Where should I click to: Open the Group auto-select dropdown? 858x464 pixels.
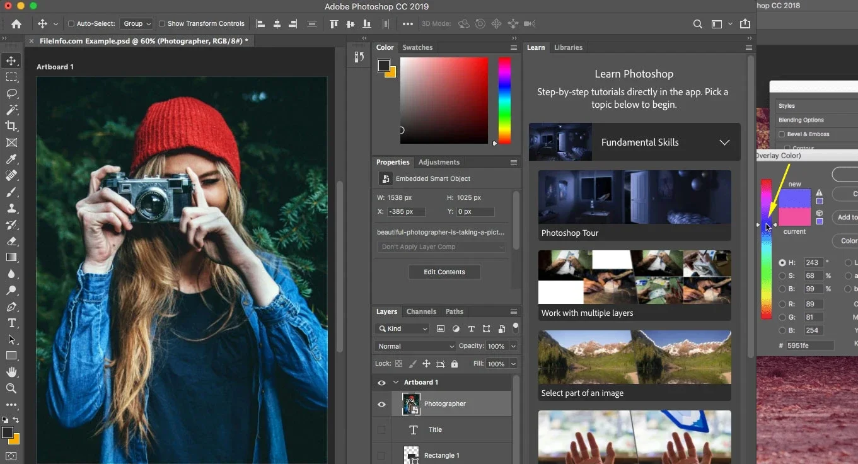(137, 24)
